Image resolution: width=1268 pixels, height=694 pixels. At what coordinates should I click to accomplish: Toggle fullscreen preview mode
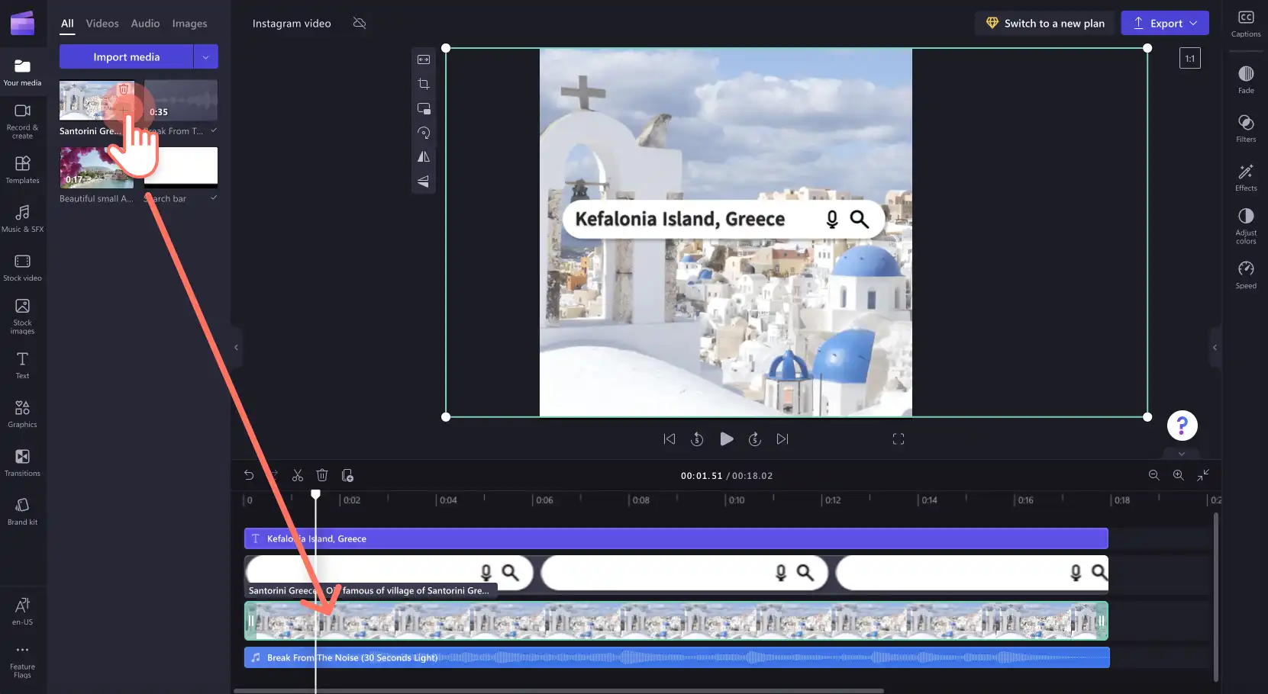pos(899,439)
